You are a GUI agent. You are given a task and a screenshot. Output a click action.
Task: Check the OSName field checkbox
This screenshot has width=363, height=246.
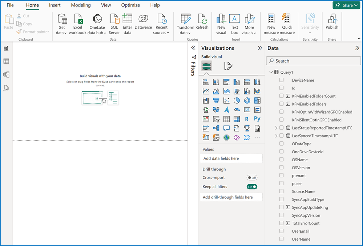281,160
